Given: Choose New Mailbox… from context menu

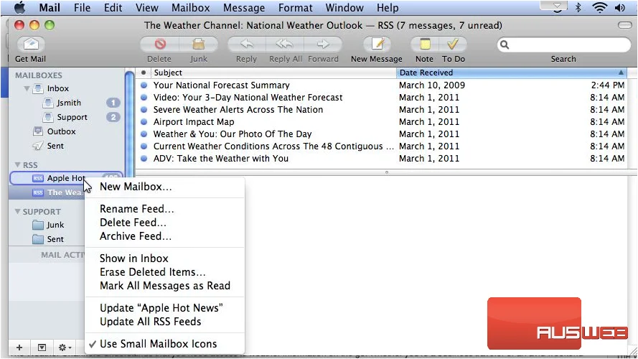Looking at the screenshot, I should pos(136,187).
